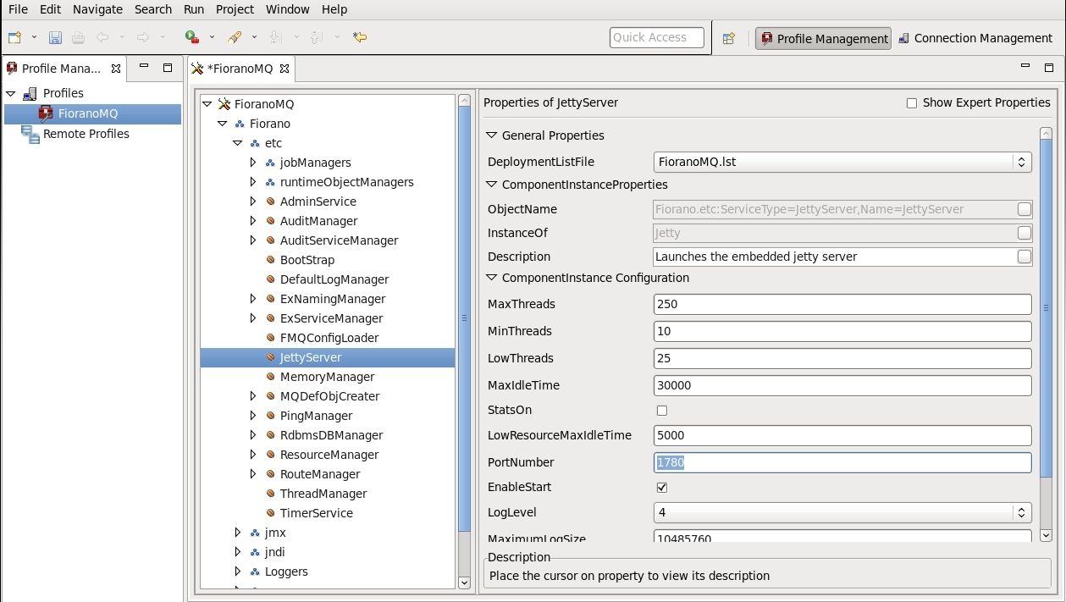This screenshot has height=602, width=1066.
Task: Toggle the checkbox beside Description field
Action: point(1025,257)
